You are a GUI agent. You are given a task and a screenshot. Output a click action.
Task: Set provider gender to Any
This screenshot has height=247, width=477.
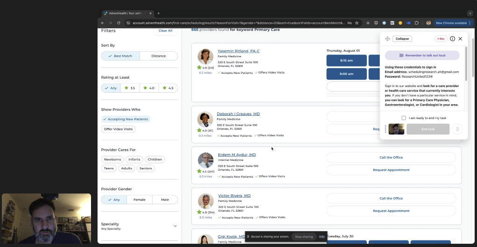pyautogui.click(x=114, y=200)
